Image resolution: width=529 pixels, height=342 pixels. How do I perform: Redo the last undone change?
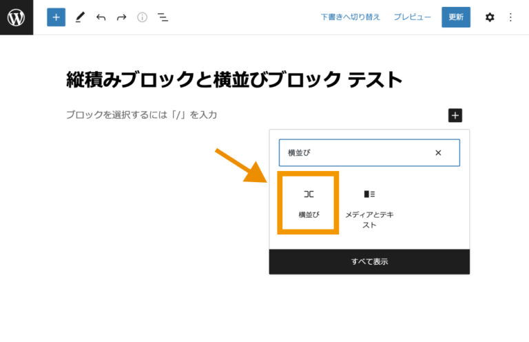pyautogui.click(x=121, y=17)
